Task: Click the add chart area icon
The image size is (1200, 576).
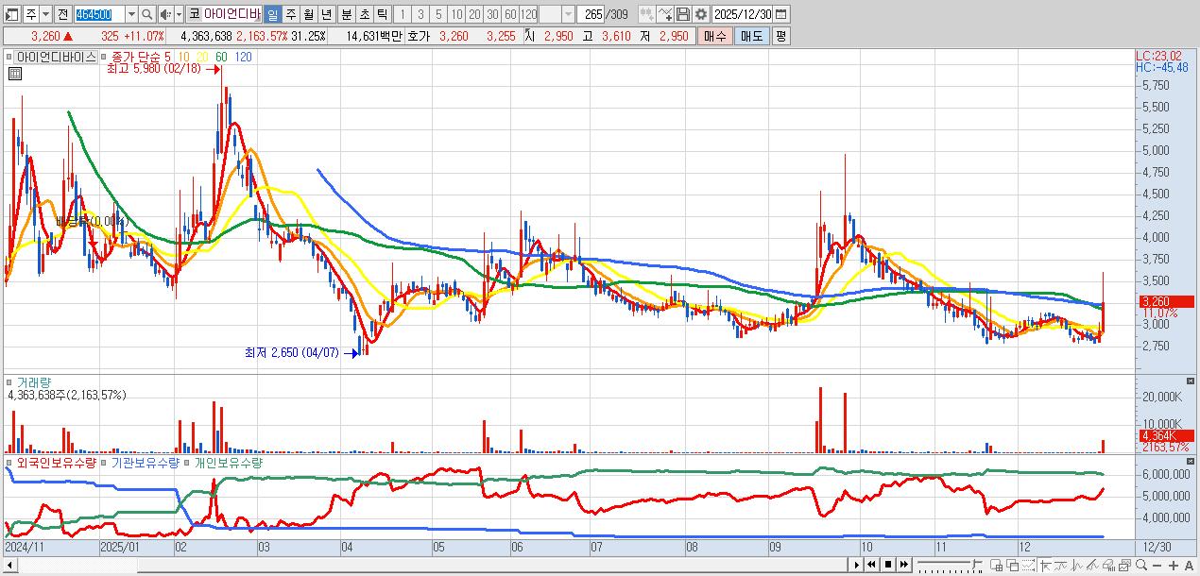Action: [996, 566]
